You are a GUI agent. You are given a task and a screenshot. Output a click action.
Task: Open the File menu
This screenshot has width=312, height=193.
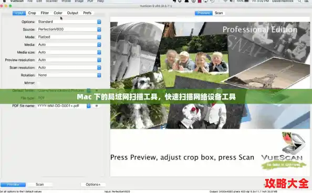[30, 1]
